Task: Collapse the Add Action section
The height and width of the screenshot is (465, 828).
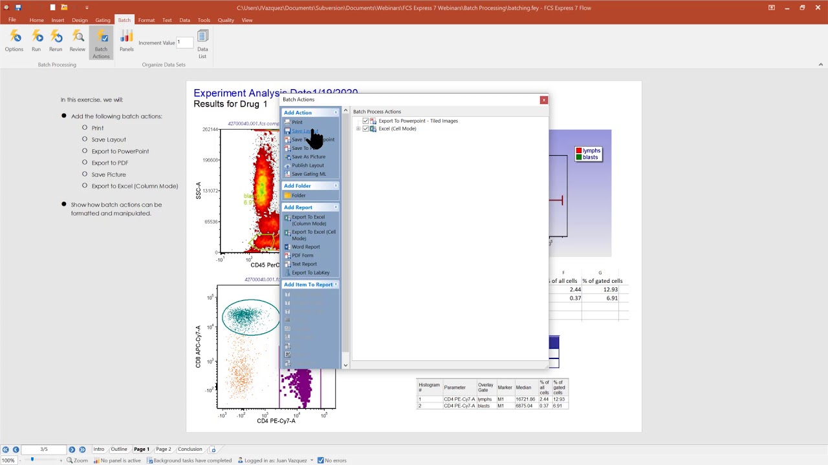Action: click(x=336, y=112)
